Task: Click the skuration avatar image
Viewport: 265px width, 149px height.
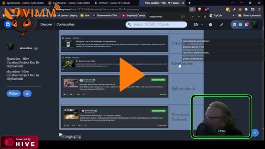Action: tap(10, 46)
